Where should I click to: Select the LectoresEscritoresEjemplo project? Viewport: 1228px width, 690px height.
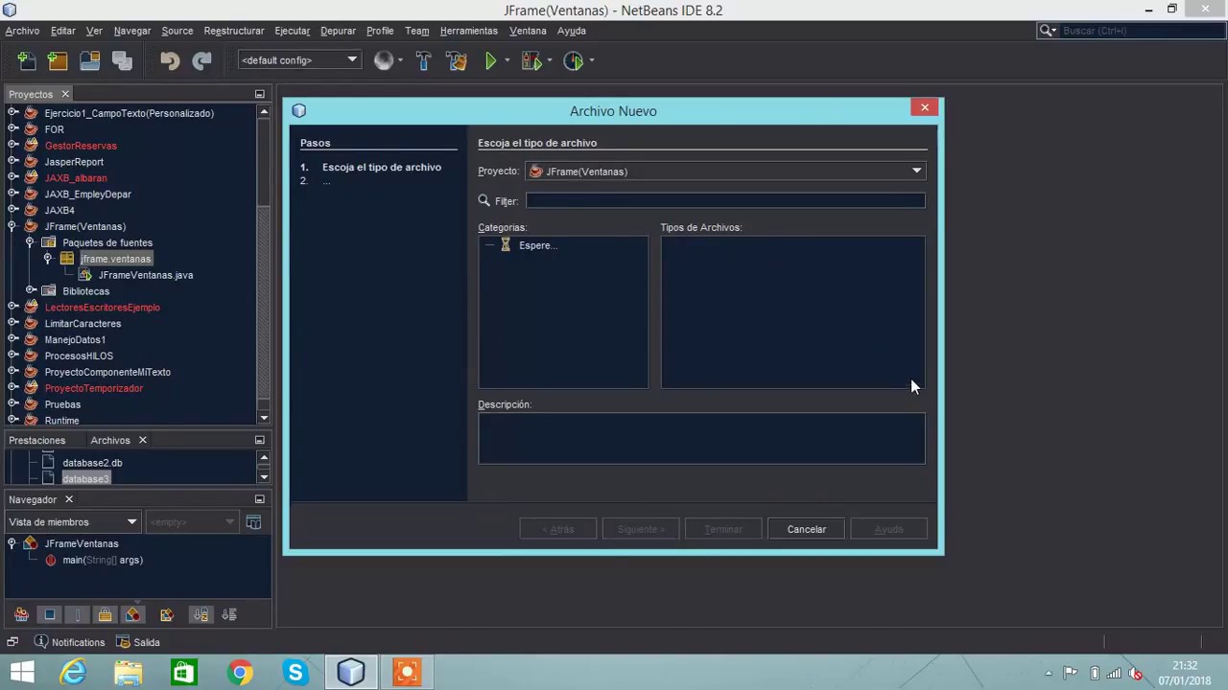103,308
